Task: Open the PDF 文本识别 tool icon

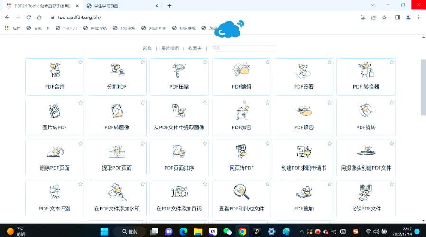Action: click(x=55, y=192)
